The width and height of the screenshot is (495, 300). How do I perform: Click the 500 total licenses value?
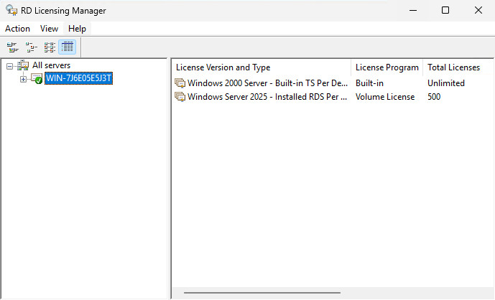tap(434, 97)
